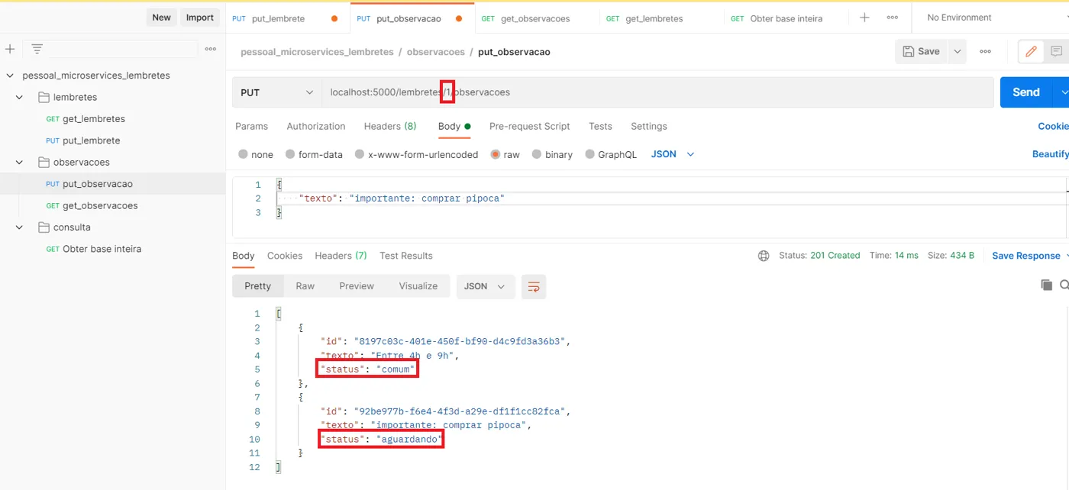Open the PUT method dropdown

pyautogui.click(x=277, y=92)
